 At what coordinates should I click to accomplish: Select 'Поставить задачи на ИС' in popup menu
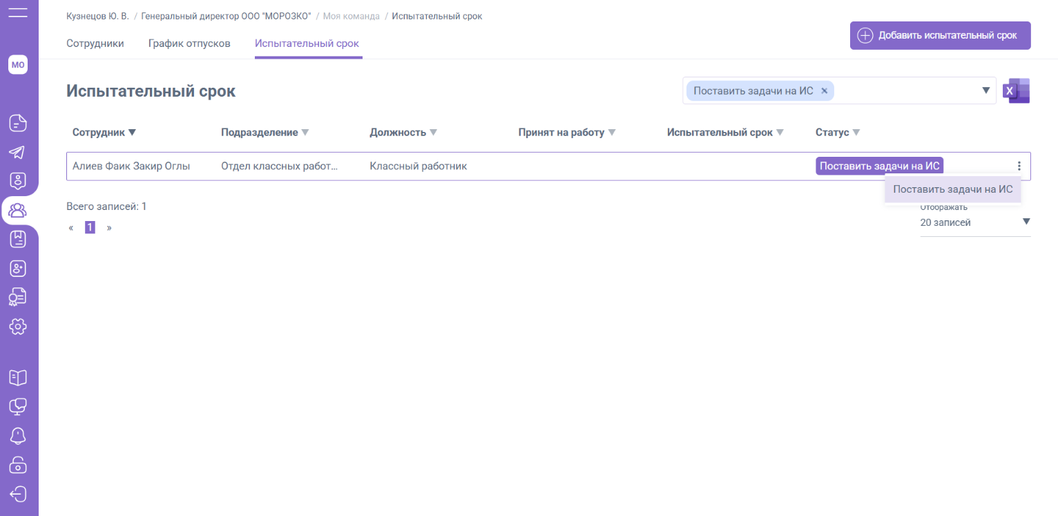952,189
